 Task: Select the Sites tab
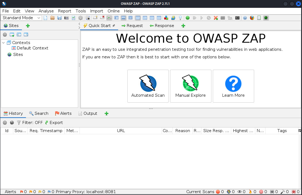(x=11, y=26)
